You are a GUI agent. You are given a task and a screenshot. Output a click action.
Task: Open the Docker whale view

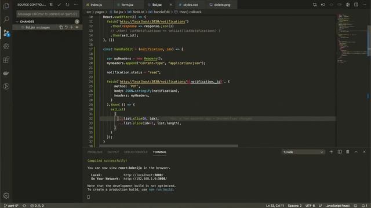click(x=6, y=73)
